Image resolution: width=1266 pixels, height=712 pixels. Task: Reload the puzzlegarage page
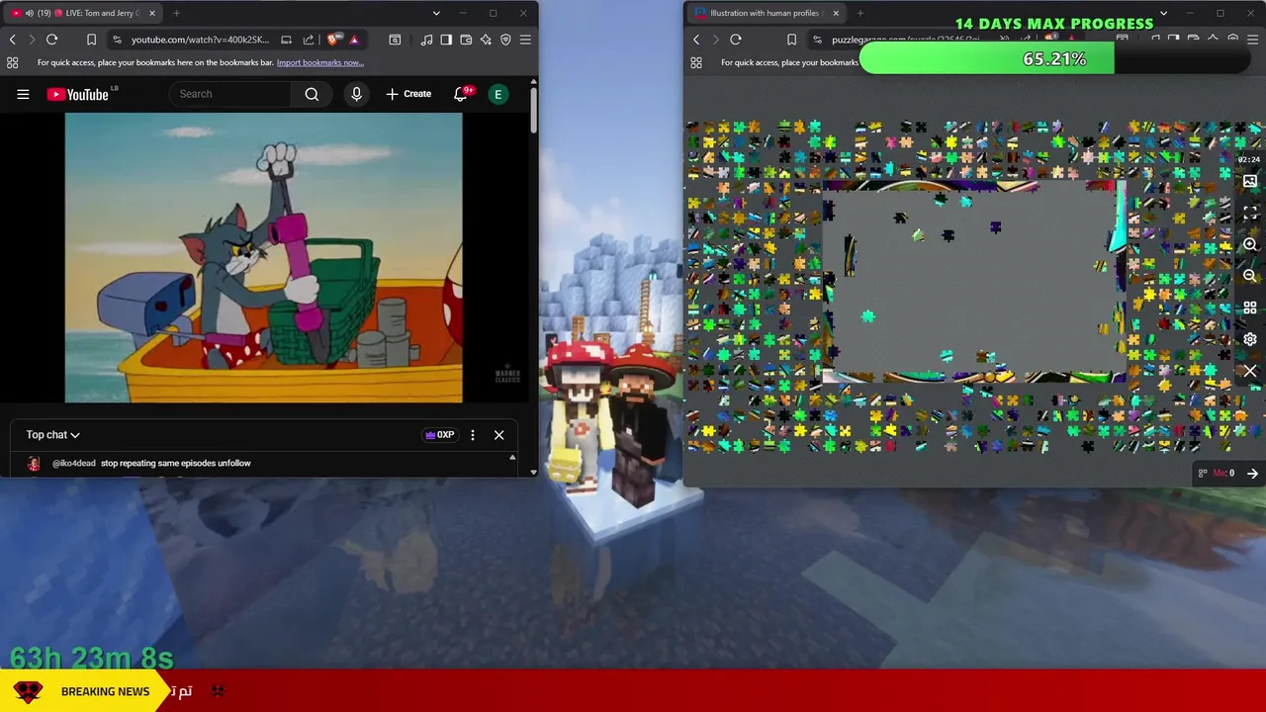point(735,40)
